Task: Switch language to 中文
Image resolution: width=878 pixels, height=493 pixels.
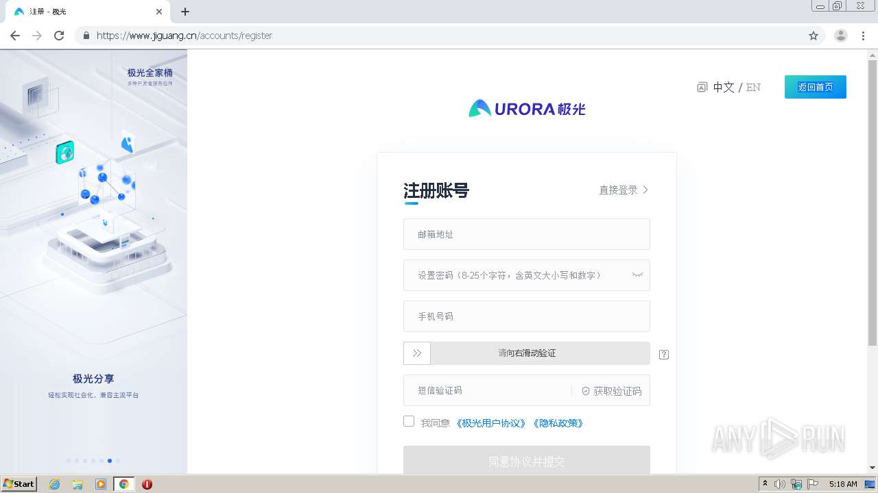Action: tap(724, 87)
